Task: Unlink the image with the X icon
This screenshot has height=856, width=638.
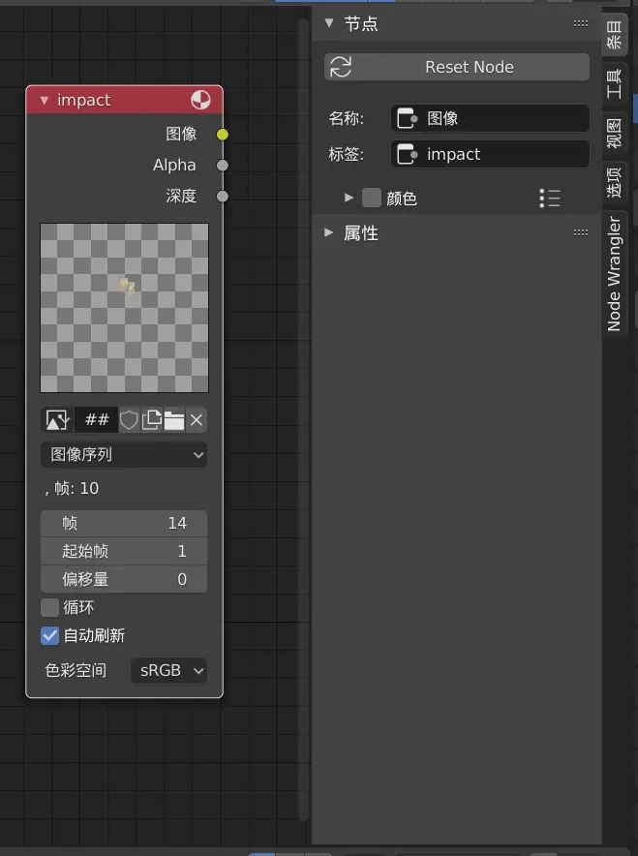Action: [x=197, y=420]
